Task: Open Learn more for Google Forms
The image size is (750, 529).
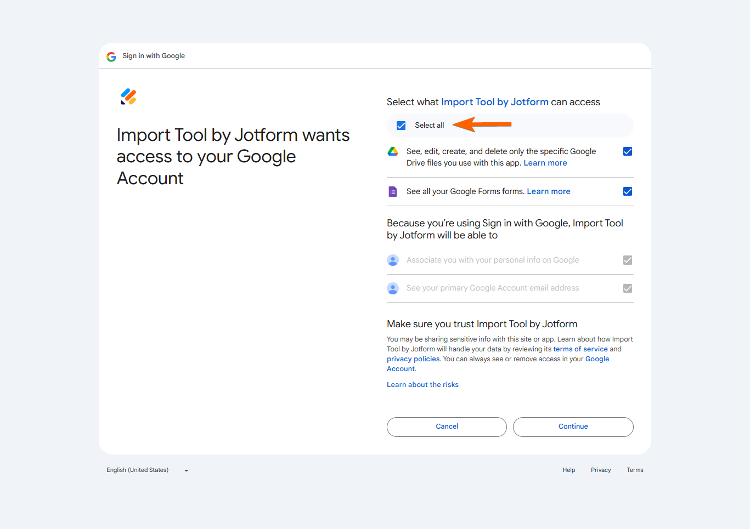Action: point(548,191)
